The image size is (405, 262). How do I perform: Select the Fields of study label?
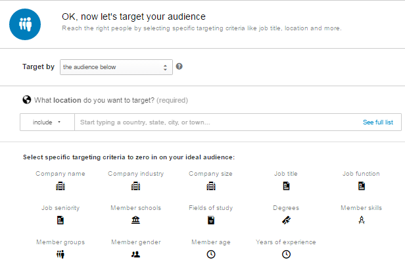211,208
